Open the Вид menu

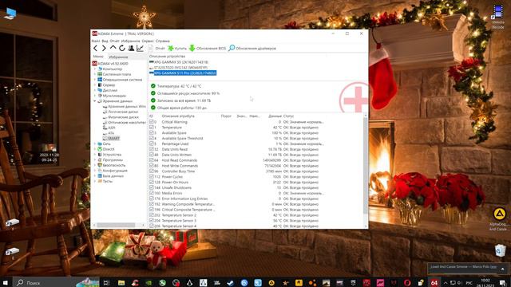(x=105, y=41)
